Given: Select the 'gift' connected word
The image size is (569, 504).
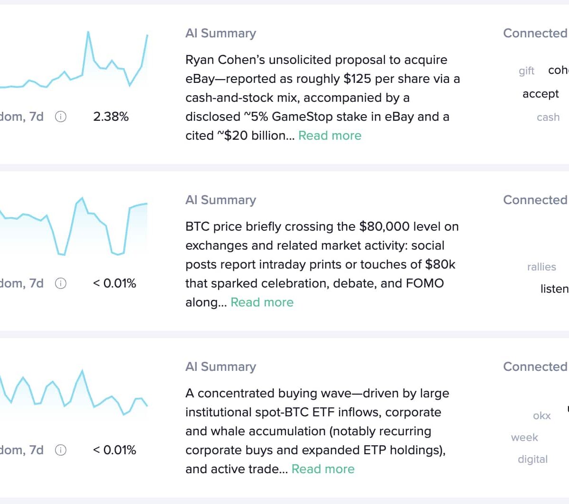Looking at the screenshot, I should (x=526, y=71).
